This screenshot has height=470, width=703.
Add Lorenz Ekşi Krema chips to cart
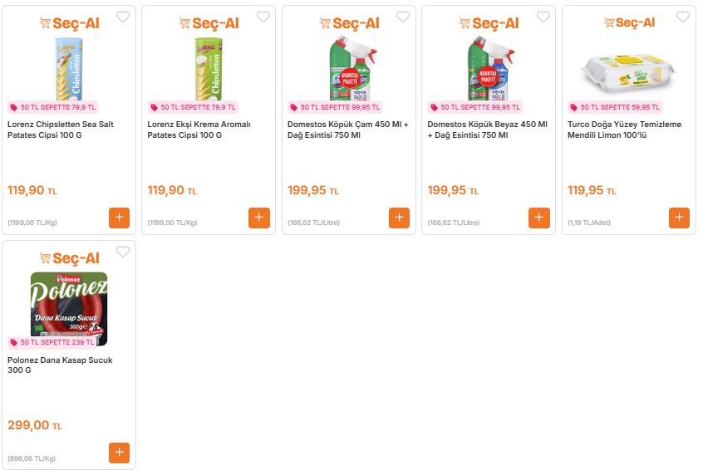[259, 218]
